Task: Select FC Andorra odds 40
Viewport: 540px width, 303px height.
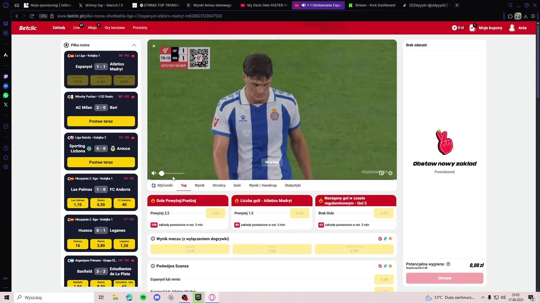Action: tap(124, 203)
